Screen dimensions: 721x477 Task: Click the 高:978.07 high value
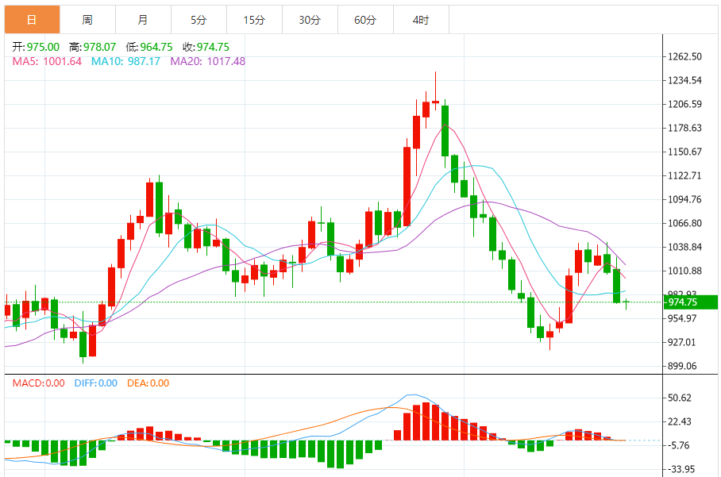coord(92,47)
